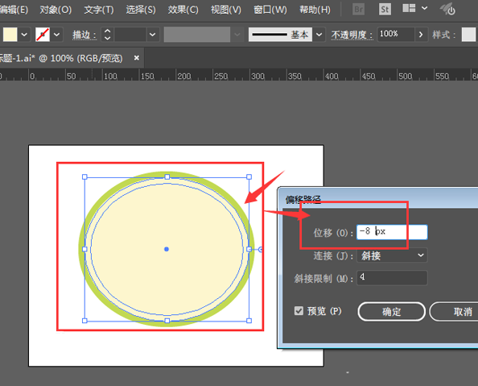Click the style swatch box

(x=468, y=35)
